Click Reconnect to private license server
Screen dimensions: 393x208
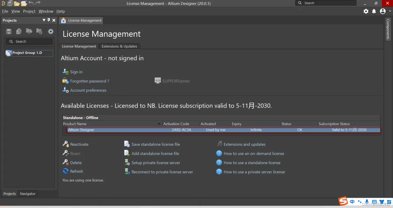click(162, 172)
